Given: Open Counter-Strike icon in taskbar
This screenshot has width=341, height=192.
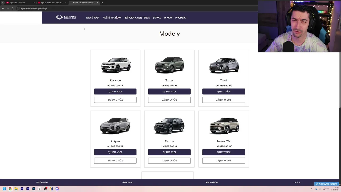Looking at the screenshot, I should tap(51, 189).
